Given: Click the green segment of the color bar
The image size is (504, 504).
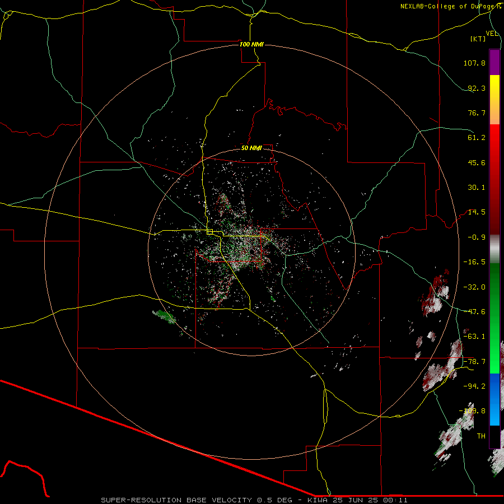Looking at the screenshot, I should [x=494, y=318].
